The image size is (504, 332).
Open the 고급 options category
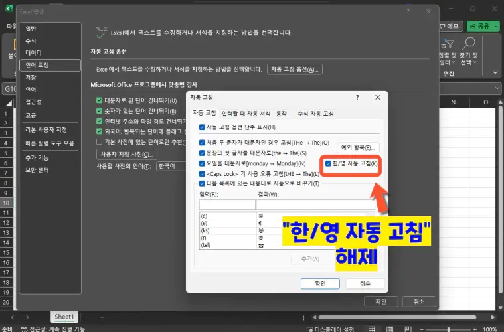(x=50, y=115)
